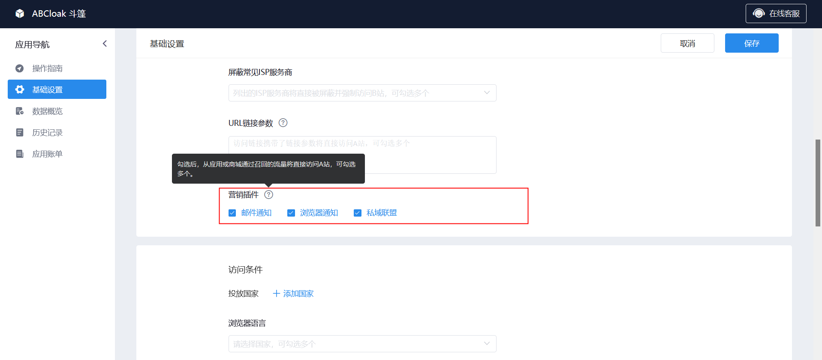
Task: Toggle the 浏览器通知 checkbox
Action: pyautogui.click(x=291, y=213)
